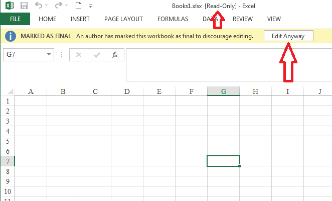This screenshot has height=201, width=332.
Task: Select column E header
Action: click(x=159, y=91)
